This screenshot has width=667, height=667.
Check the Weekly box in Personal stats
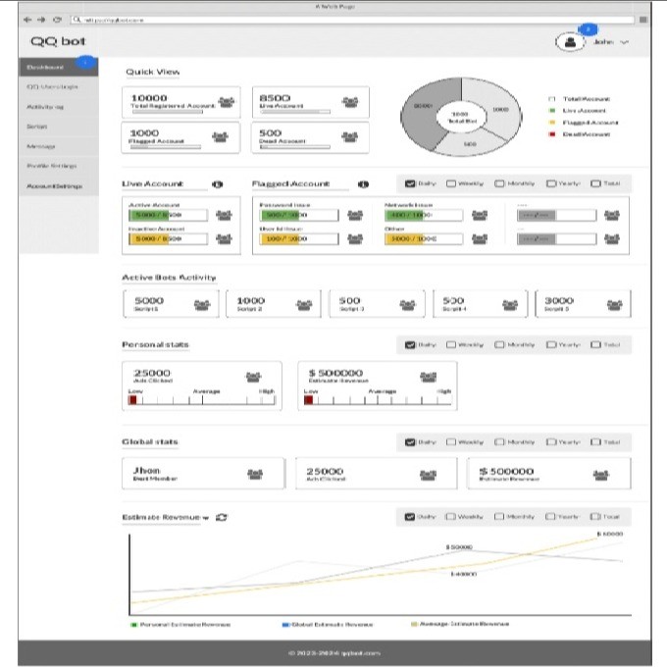pyautogui.click(x=451, y=345)
